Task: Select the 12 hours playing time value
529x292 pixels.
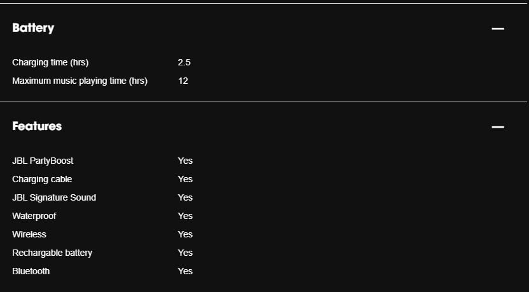Action: pyautogui.click(x=183, y=81)
